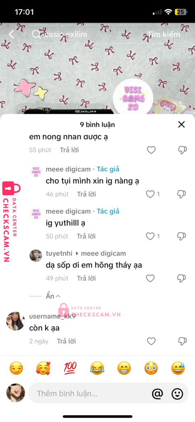Dislike the 'ig yuthilll ạ' comment
Image resolution: width=195 pixels, height=422 pixels.
pyautogui.click(x=181, y=236)
